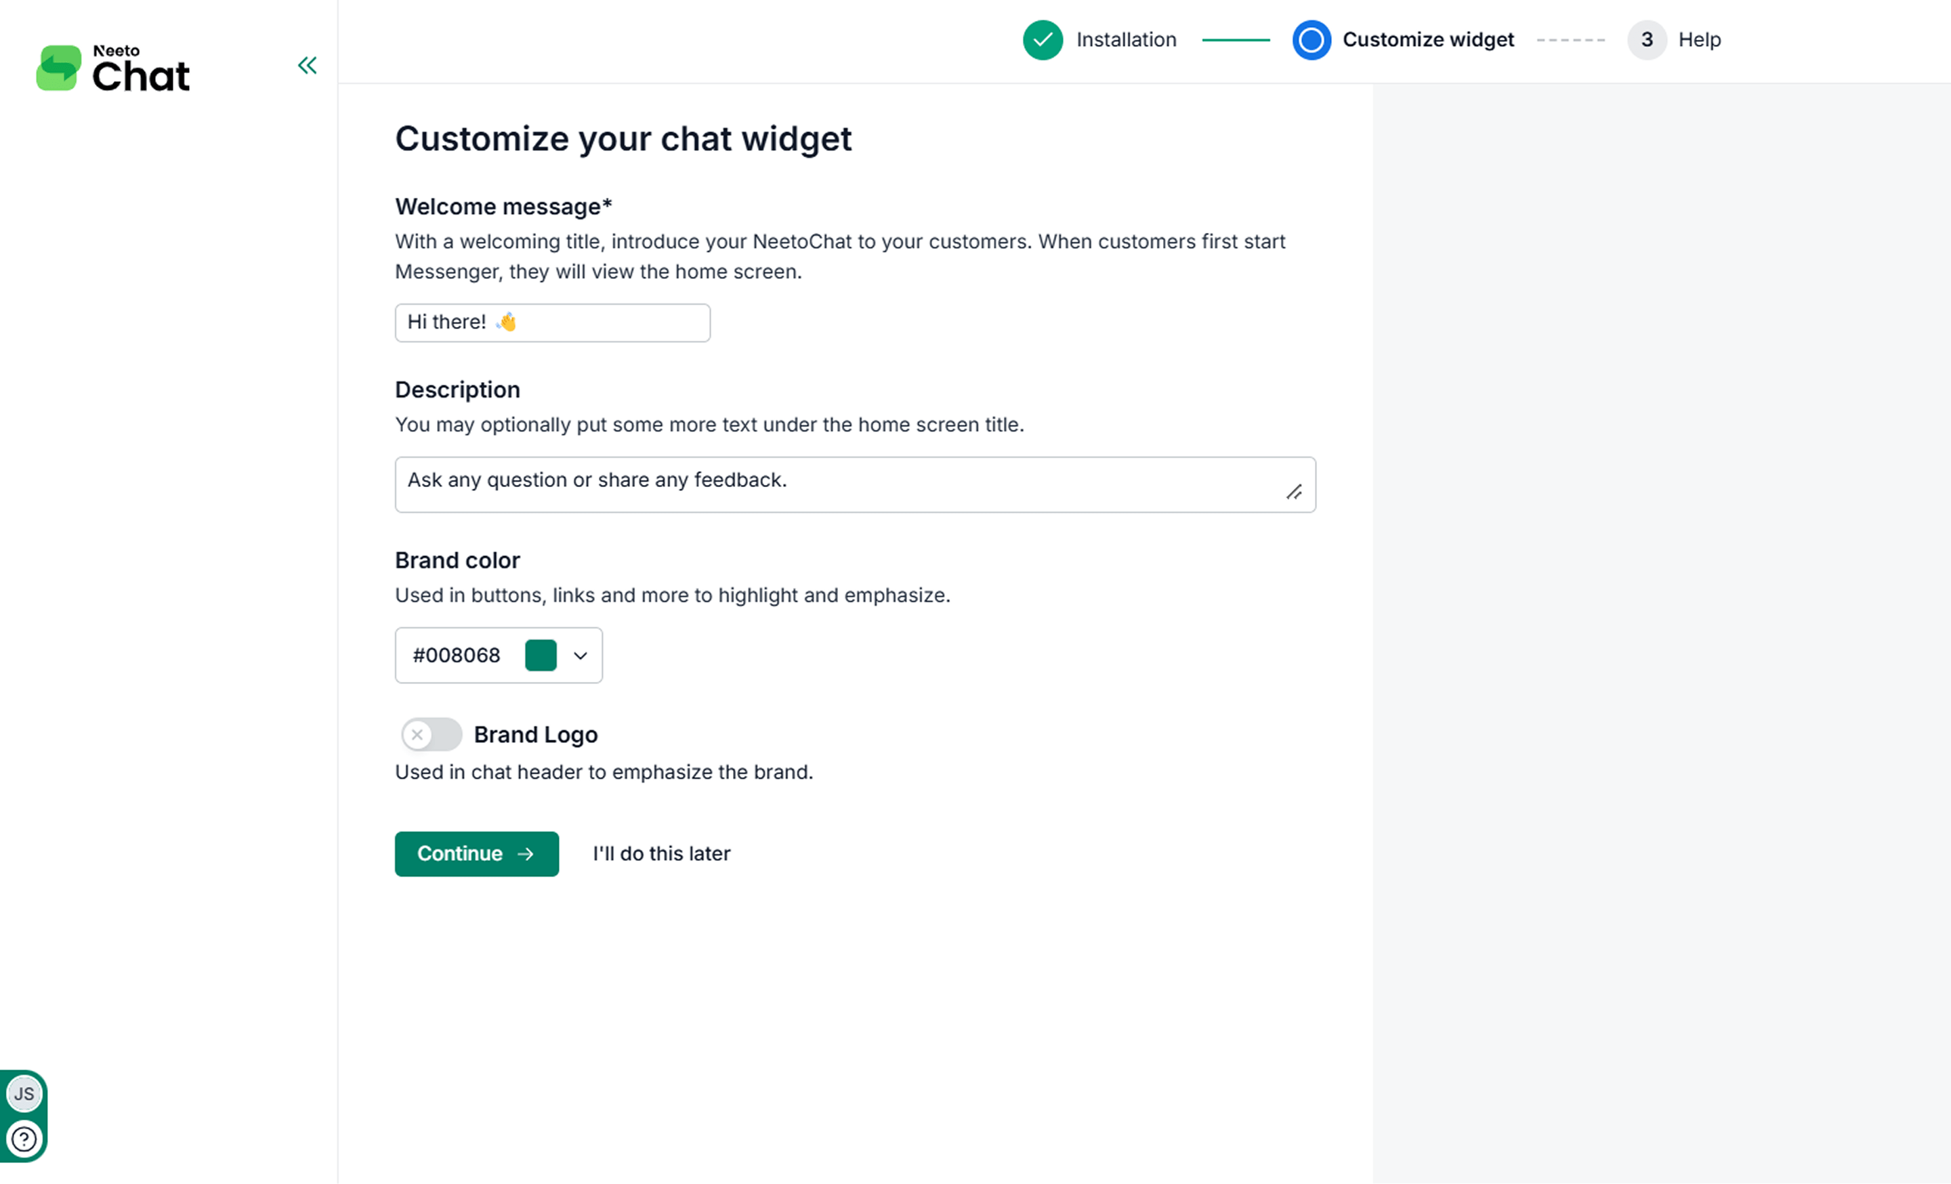Expand the brand color dropdown chevron
Viewport: 1951px width, 1184px height.
[x=581, y=655]
